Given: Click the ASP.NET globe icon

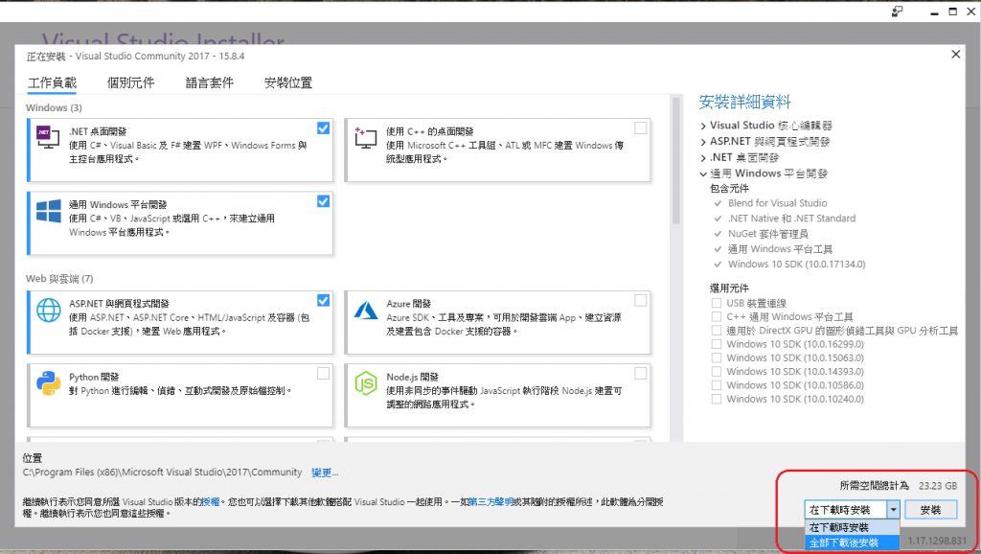Looking at the screenshot, I should pos(48,310).
